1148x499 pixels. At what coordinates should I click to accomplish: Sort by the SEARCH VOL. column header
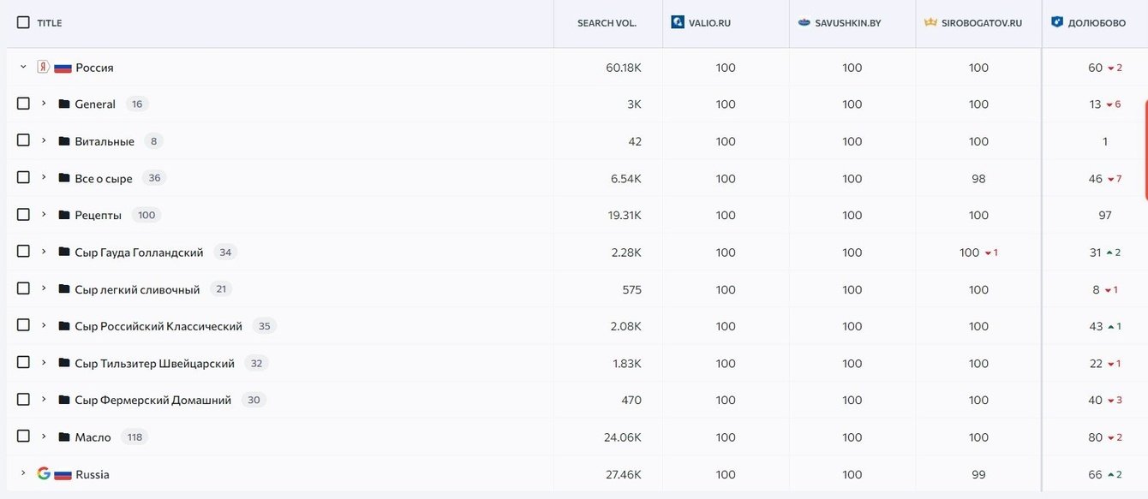[x=607, y=23]
